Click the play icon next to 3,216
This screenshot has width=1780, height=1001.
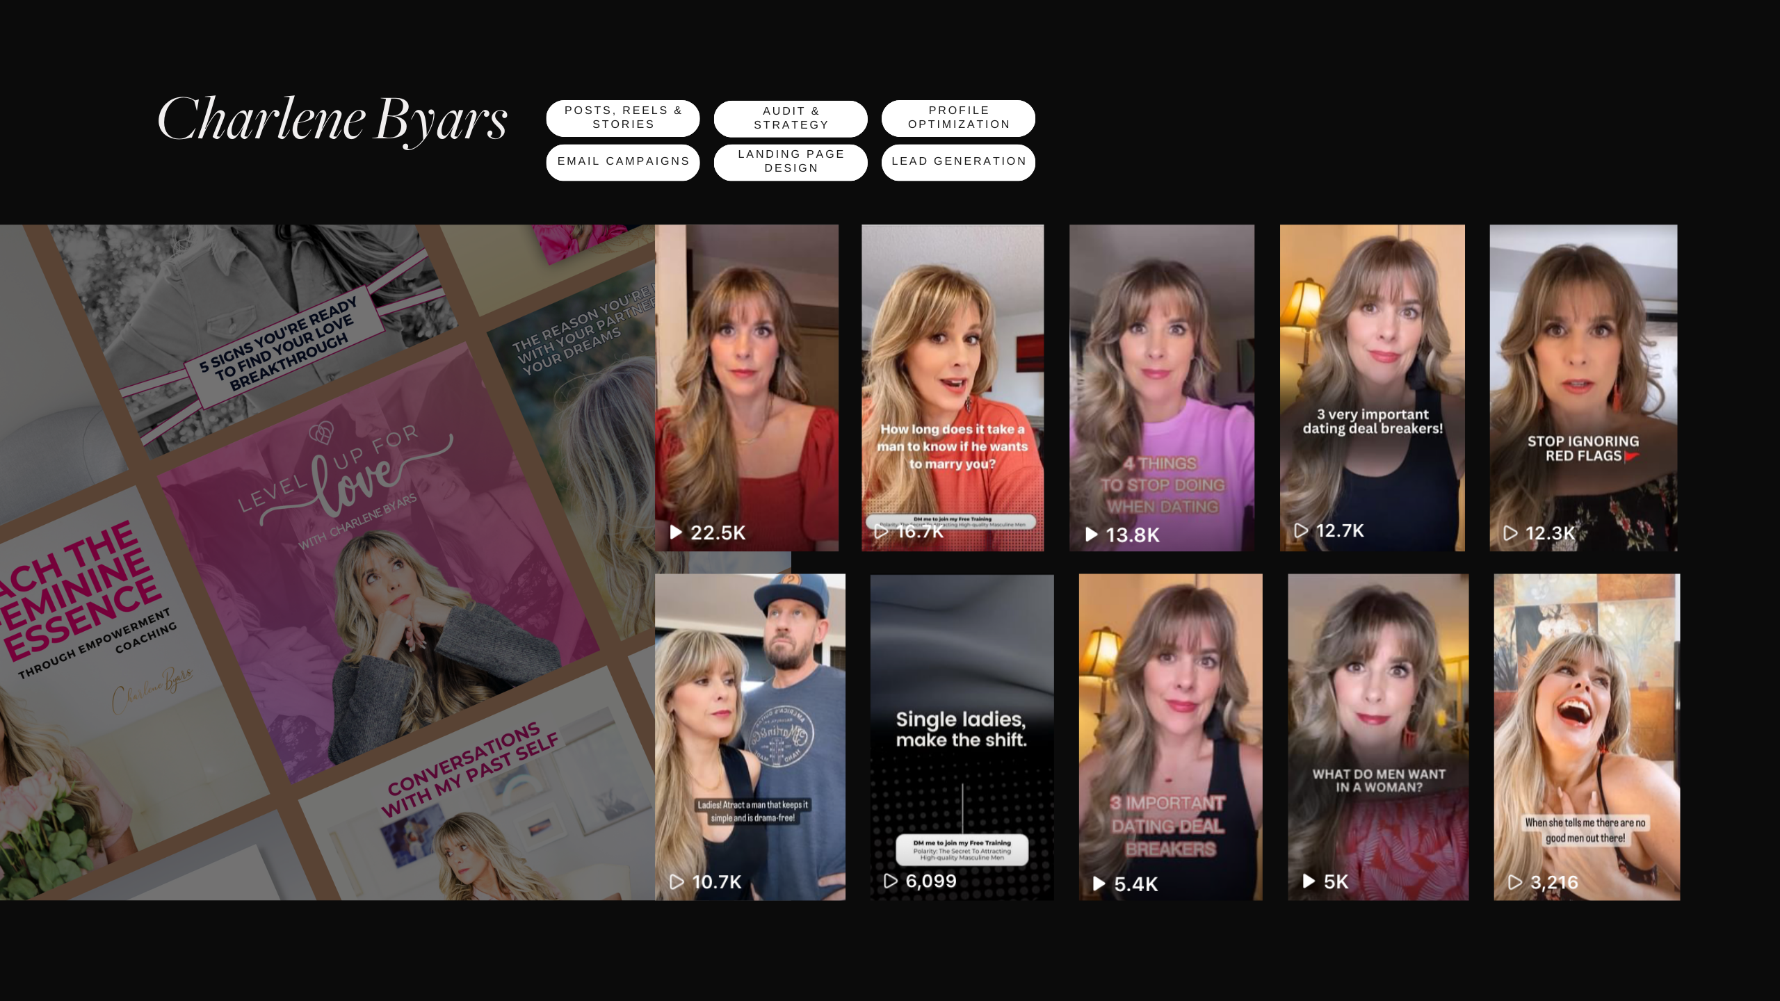pyautogui.click(x=1514, y=882)
